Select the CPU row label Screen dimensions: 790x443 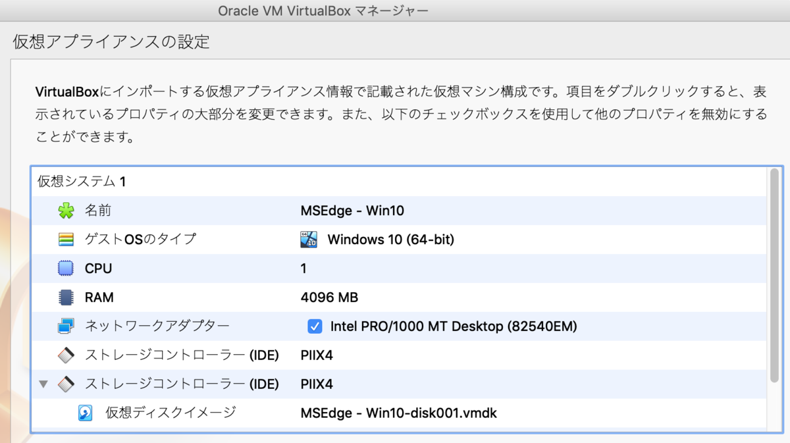(98, 269)
